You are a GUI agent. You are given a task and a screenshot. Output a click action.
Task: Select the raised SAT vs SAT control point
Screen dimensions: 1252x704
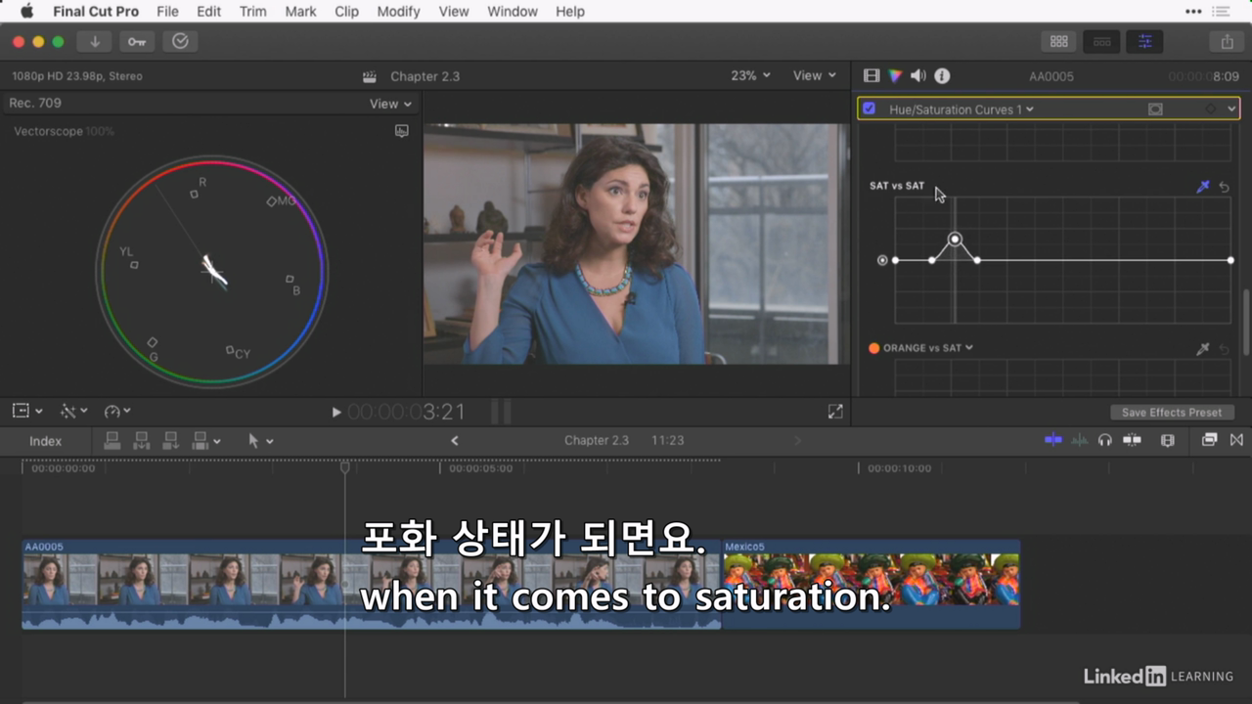coord(955,239)
